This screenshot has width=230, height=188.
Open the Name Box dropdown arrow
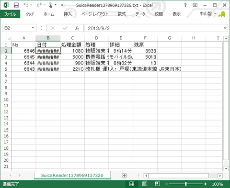click(x=33, y=28)
